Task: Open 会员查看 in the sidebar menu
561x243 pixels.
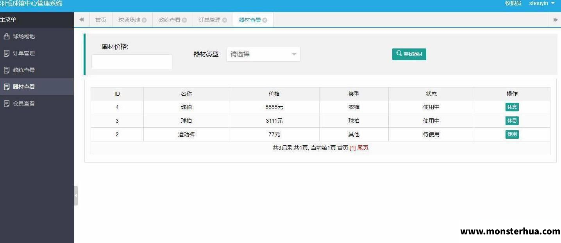Action: coord(37,104)
